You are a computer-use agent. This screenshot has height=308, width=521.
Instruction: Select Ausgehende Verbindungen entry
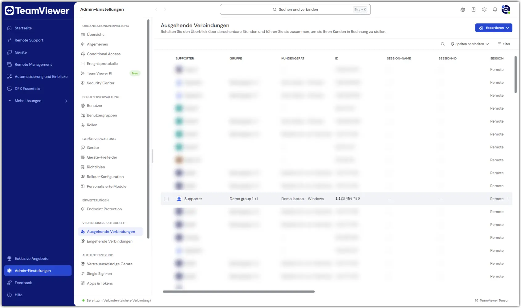[111, 232]
